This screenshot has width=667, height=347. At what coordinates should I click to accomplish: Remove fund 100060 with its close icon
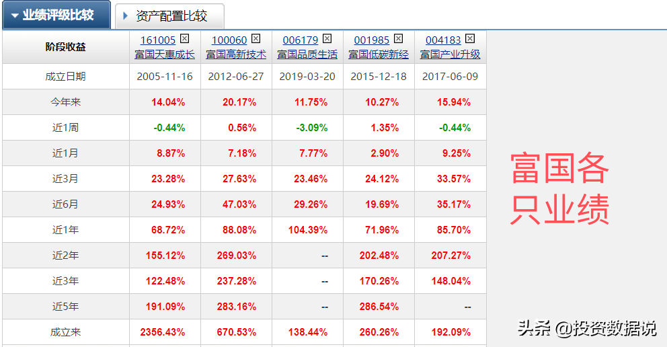tap(256, 39)
